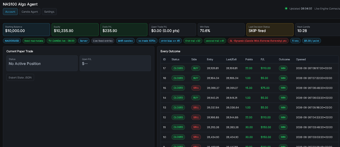Click the Last/Exit column header
Image resolution: width=340 pixels, height=147 pixels.
231,59
